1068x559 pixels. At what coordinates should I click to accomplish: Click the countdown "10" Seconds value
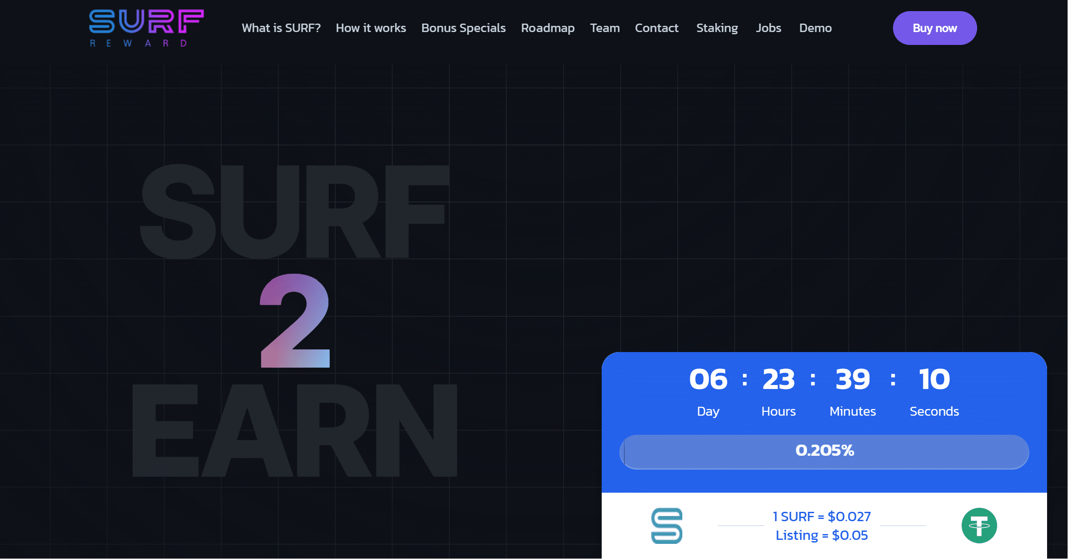pos(934,379)
